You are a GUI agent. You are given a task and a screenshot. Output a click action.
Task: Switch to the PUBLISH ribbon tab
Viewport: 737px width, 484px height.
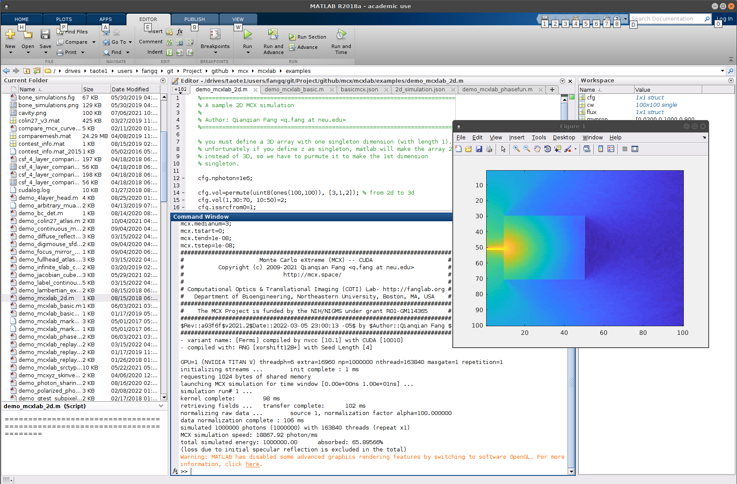(194, 19)
